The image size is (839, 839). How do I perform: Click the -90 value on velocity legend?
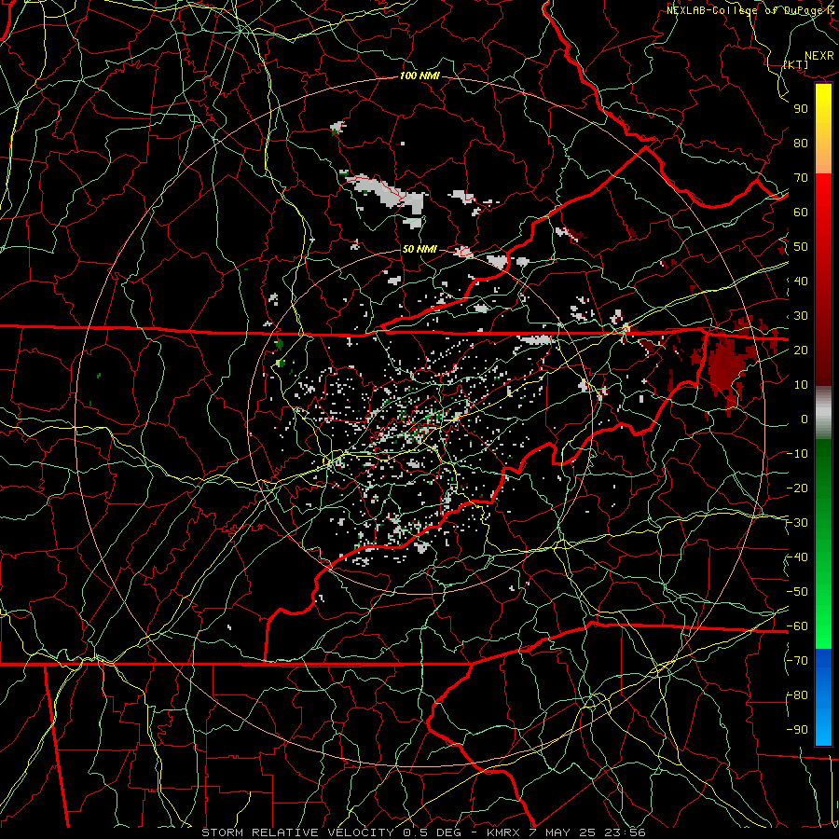(x=797, y=730)
